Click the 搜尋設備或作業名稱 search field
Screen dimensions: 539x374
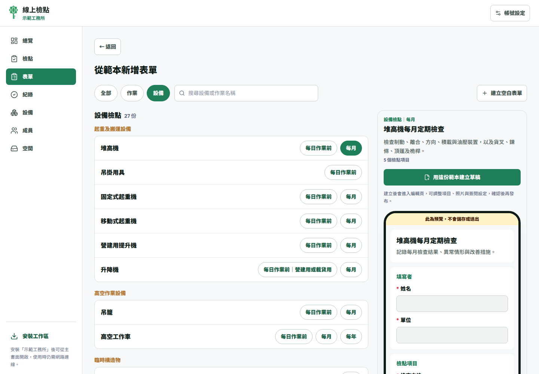[x=246, y=93]
